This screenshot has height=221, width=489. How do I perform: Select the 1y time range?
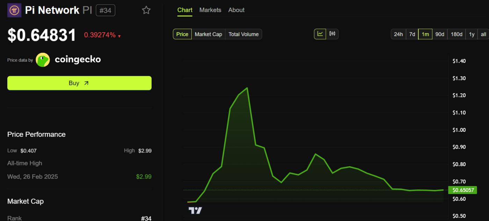472,34
